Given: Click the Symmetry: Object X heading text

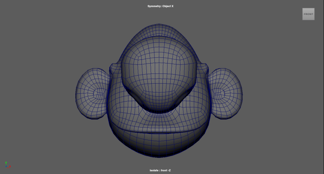Looking at the screenshot, I should [160, 6].
